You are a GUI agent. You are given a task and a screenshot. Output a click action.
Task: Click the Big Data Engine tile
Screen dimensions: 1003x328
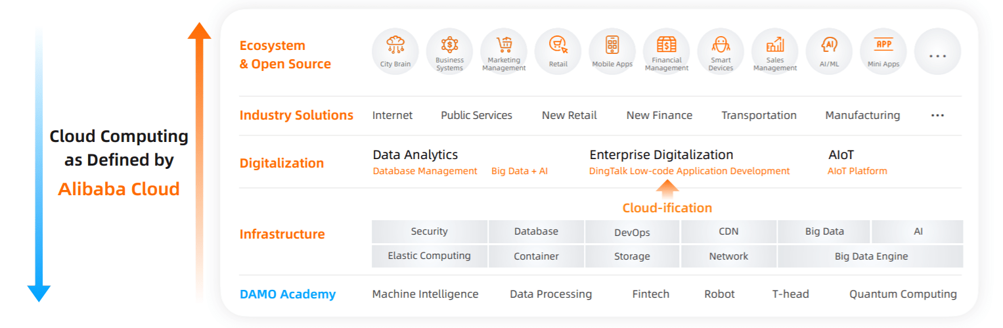[x=871, y=256]
